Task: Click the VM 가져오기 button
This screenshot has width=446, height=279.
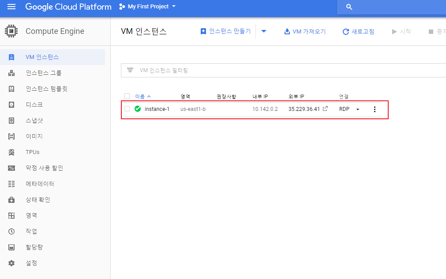Action: click(305, 31)
